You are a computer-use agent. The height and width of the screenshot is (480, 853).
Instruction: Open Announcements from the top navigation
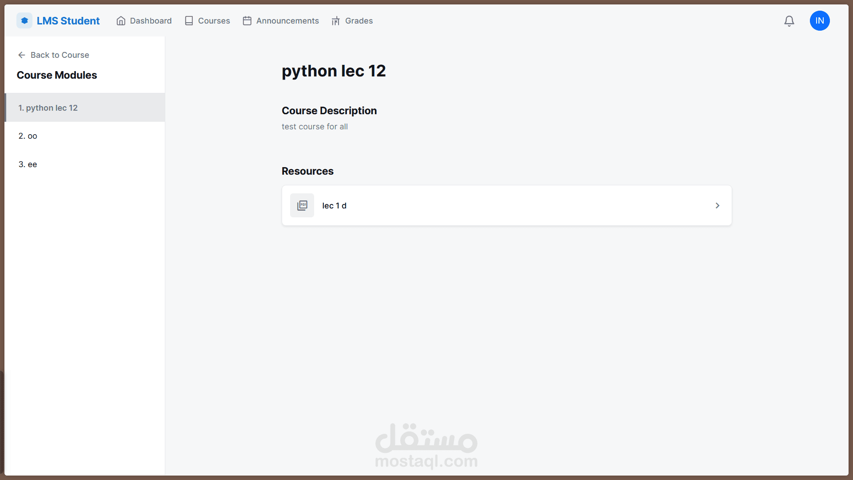(287, 21)
